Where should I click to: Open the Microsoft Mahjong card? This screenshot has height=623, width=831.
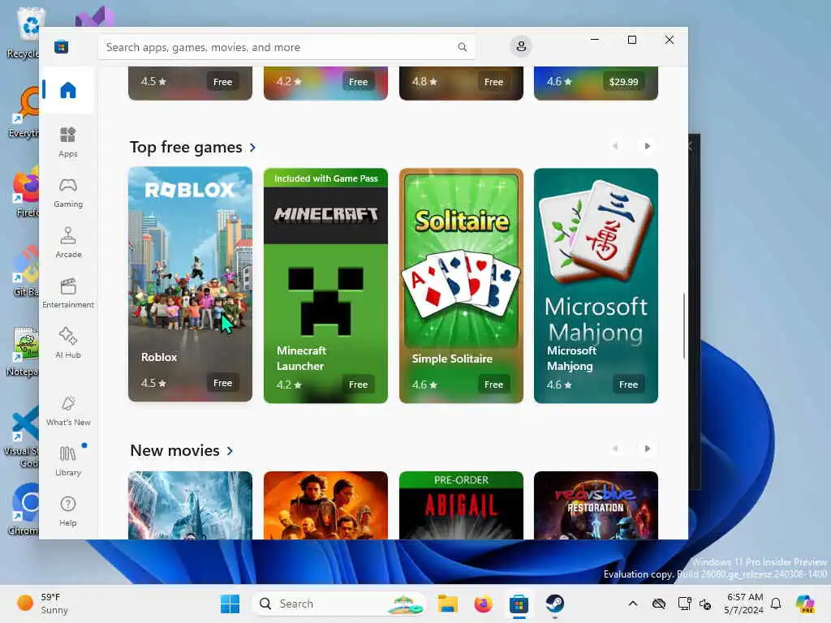pos(596,286)
